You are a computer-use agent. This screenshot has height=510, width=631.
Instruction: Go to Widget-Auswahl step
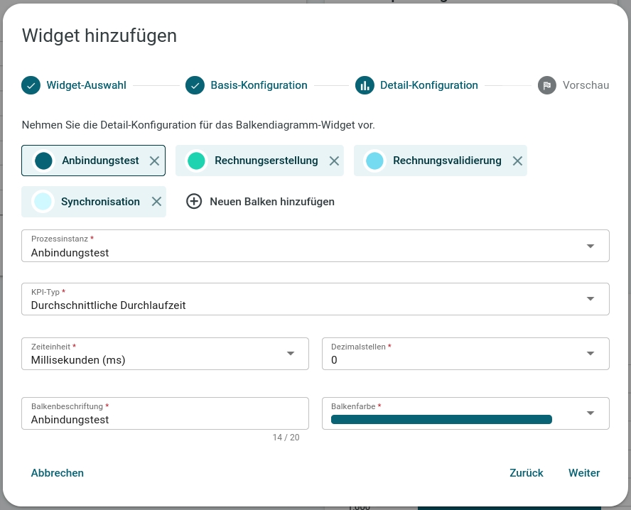coord(86,85)
